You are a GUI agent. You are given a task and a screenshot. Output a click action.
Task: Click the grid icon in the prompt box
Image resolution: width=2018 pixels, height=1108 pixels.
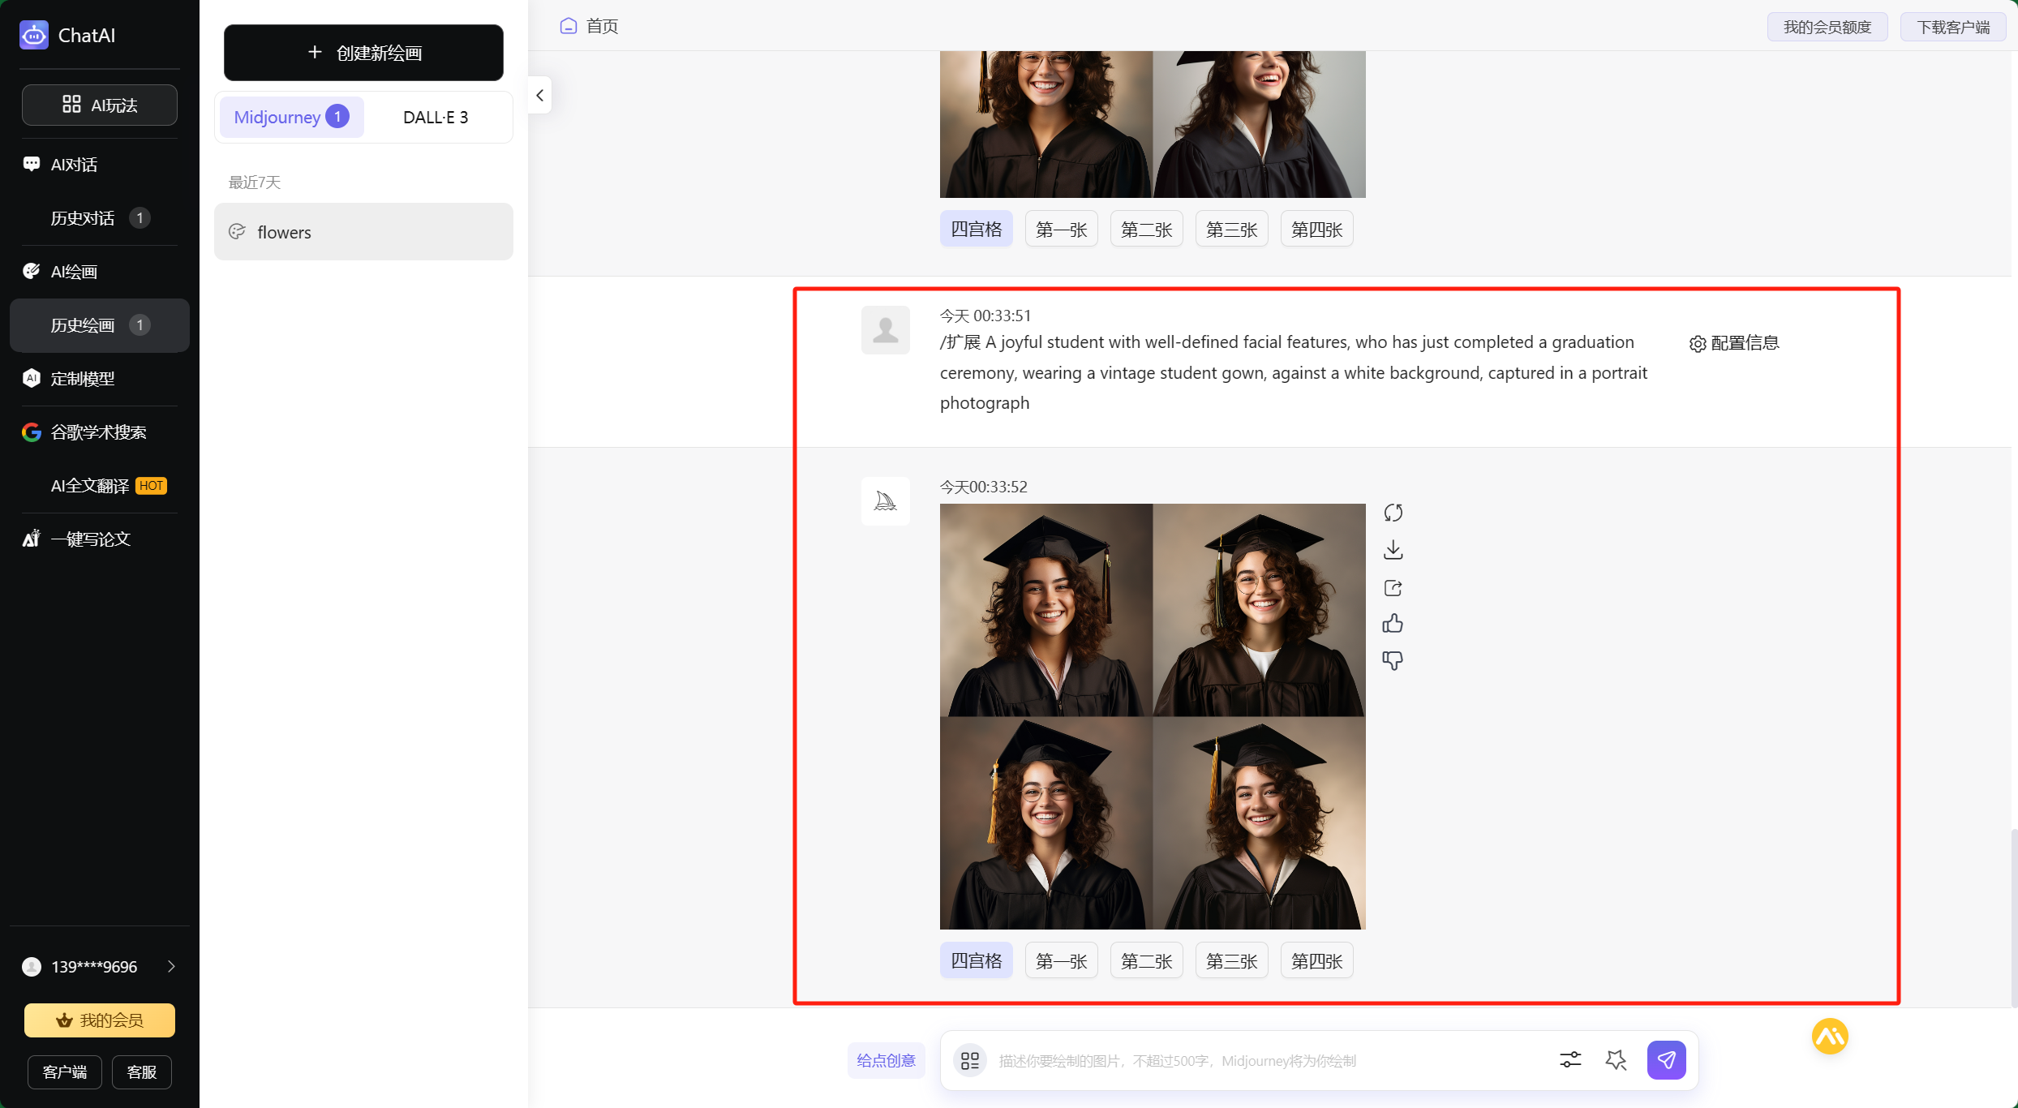(969, 1060)
